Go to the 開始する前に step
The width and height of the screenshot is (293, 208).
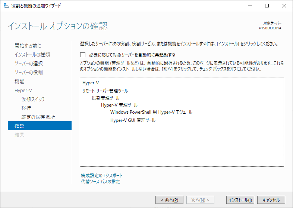[28, 46]
